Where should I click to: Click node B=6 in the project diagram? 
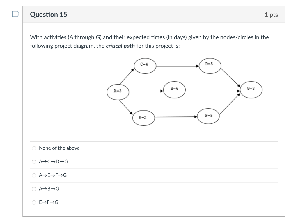click(x=174, y=89)
